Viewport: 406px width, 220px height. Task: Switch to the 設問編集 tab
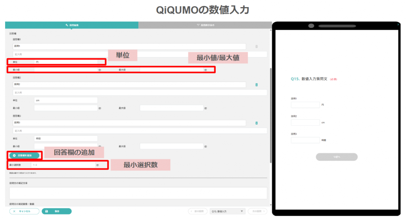click(x=72, y=25)
